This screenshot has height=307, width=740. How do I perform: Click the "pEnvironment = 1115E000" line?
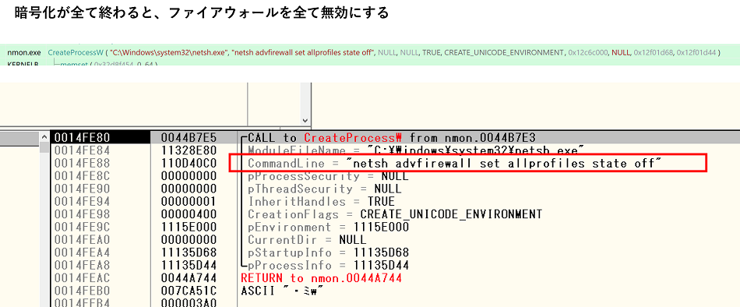tap(328, 228)
